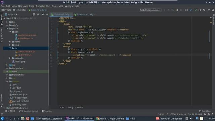
Task: Collapse the public folder
Action: [7, 28]
